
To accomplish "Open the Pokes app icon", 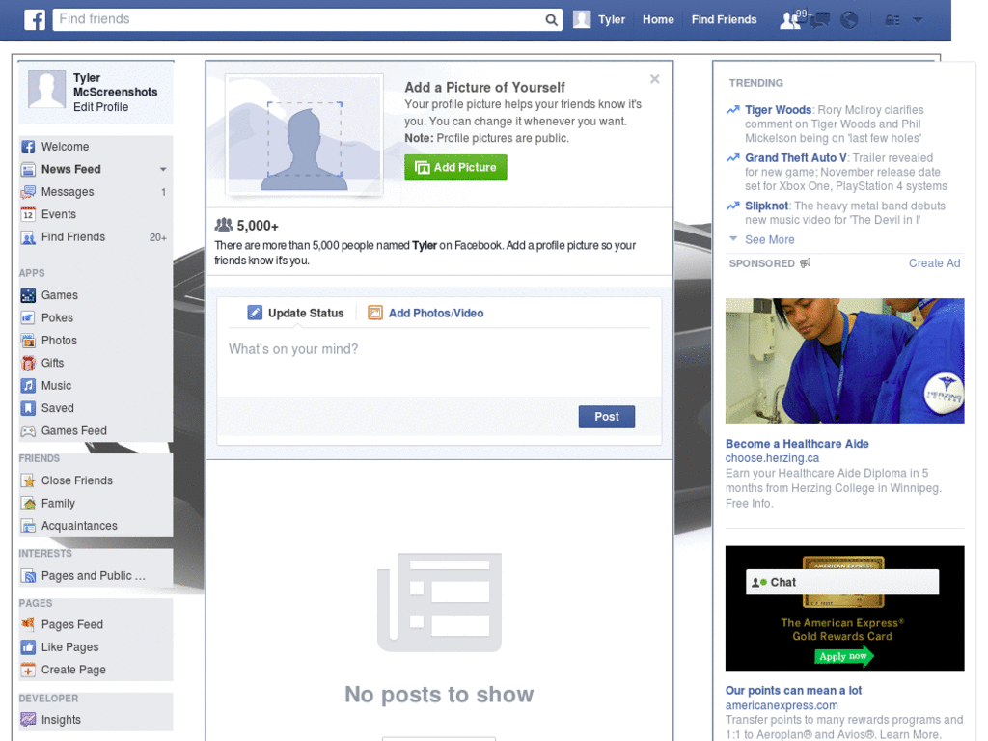I will tap(28, 317).
